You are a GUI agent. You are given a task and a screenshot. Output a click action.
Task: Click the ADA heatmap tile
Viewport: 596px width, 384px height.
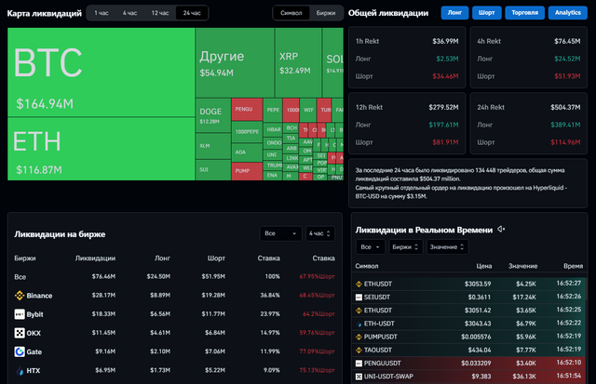[247, 152]
